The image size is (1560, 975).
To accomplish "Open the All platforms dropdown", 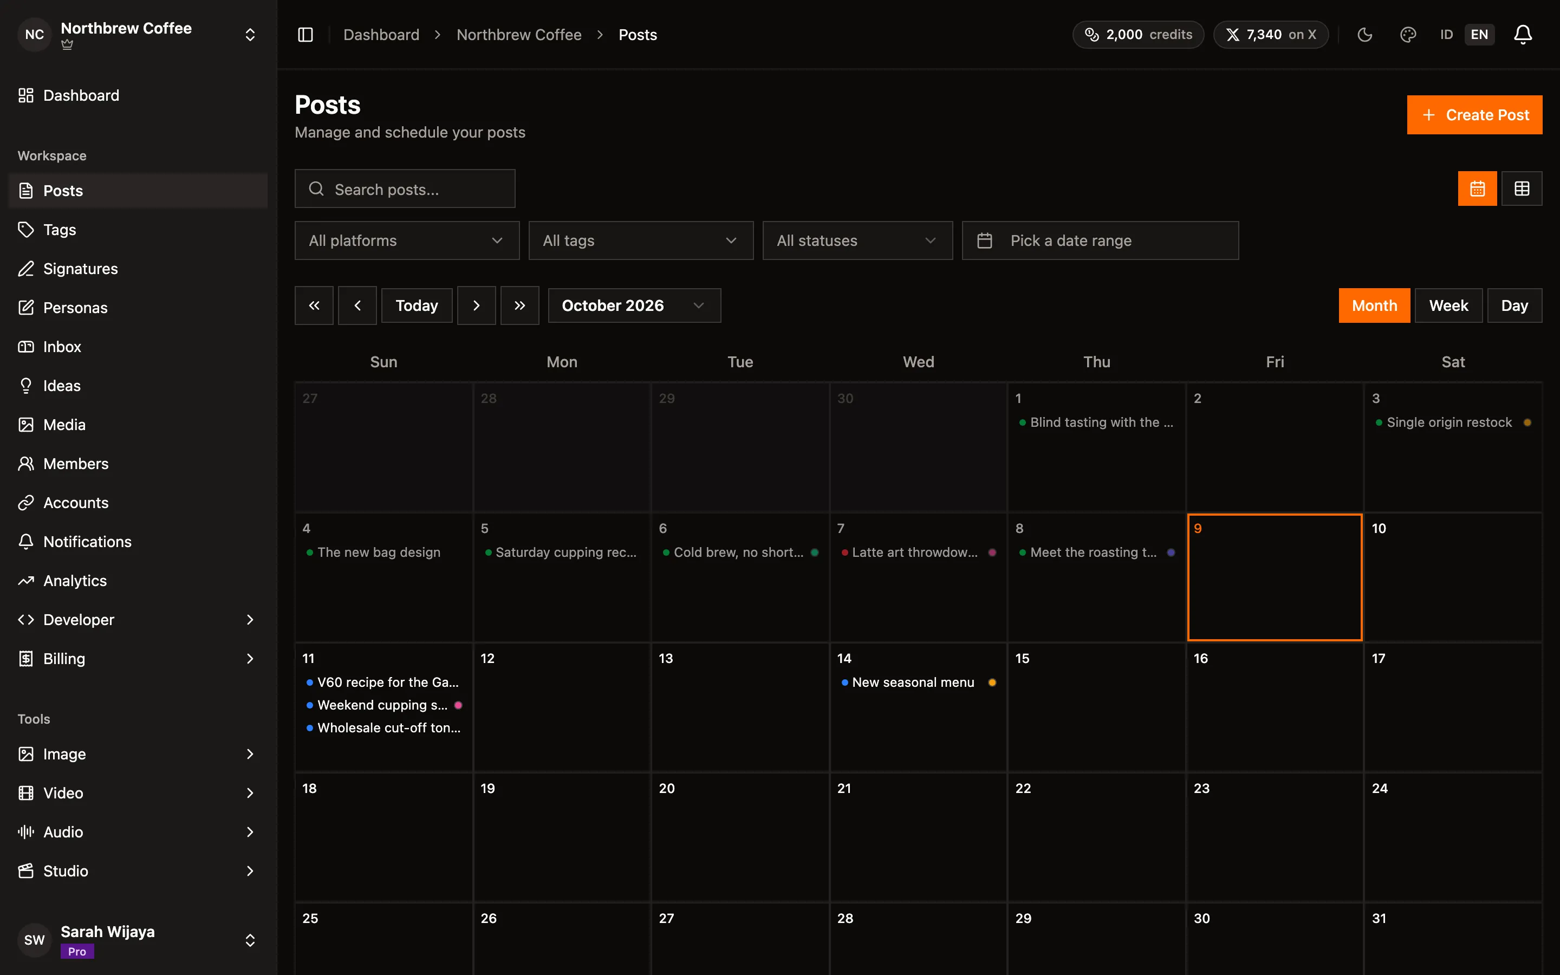I will [407, 240].
